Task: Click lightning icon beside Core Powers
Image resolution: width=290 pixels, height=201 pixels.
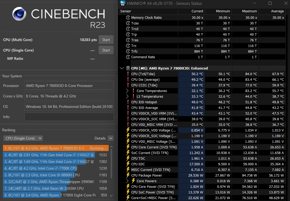Action: 133,181
